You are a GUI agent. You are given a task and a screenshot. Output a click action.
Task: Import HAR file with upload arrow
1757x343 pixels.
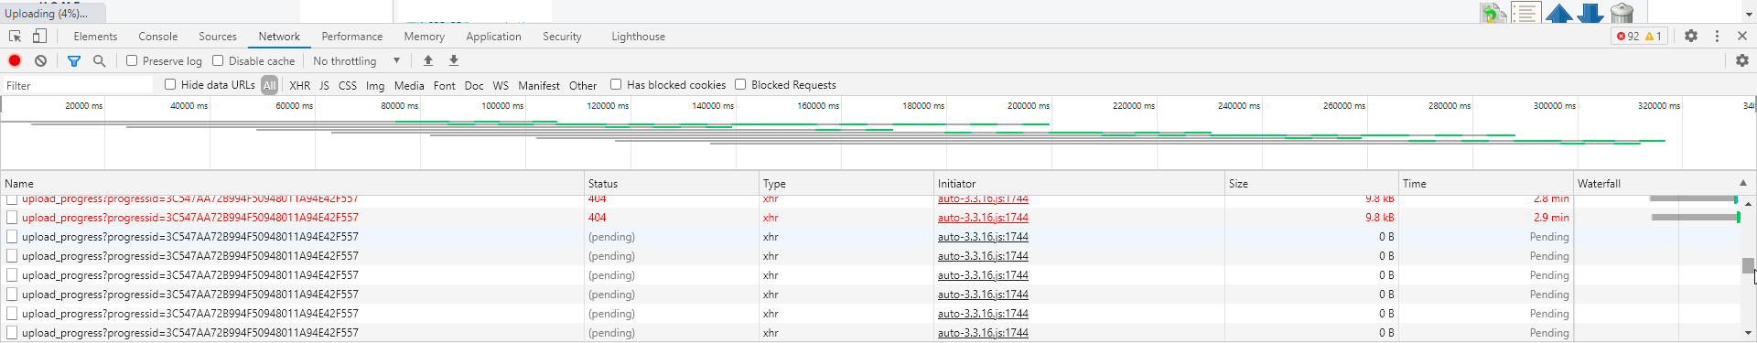point(428,60)
